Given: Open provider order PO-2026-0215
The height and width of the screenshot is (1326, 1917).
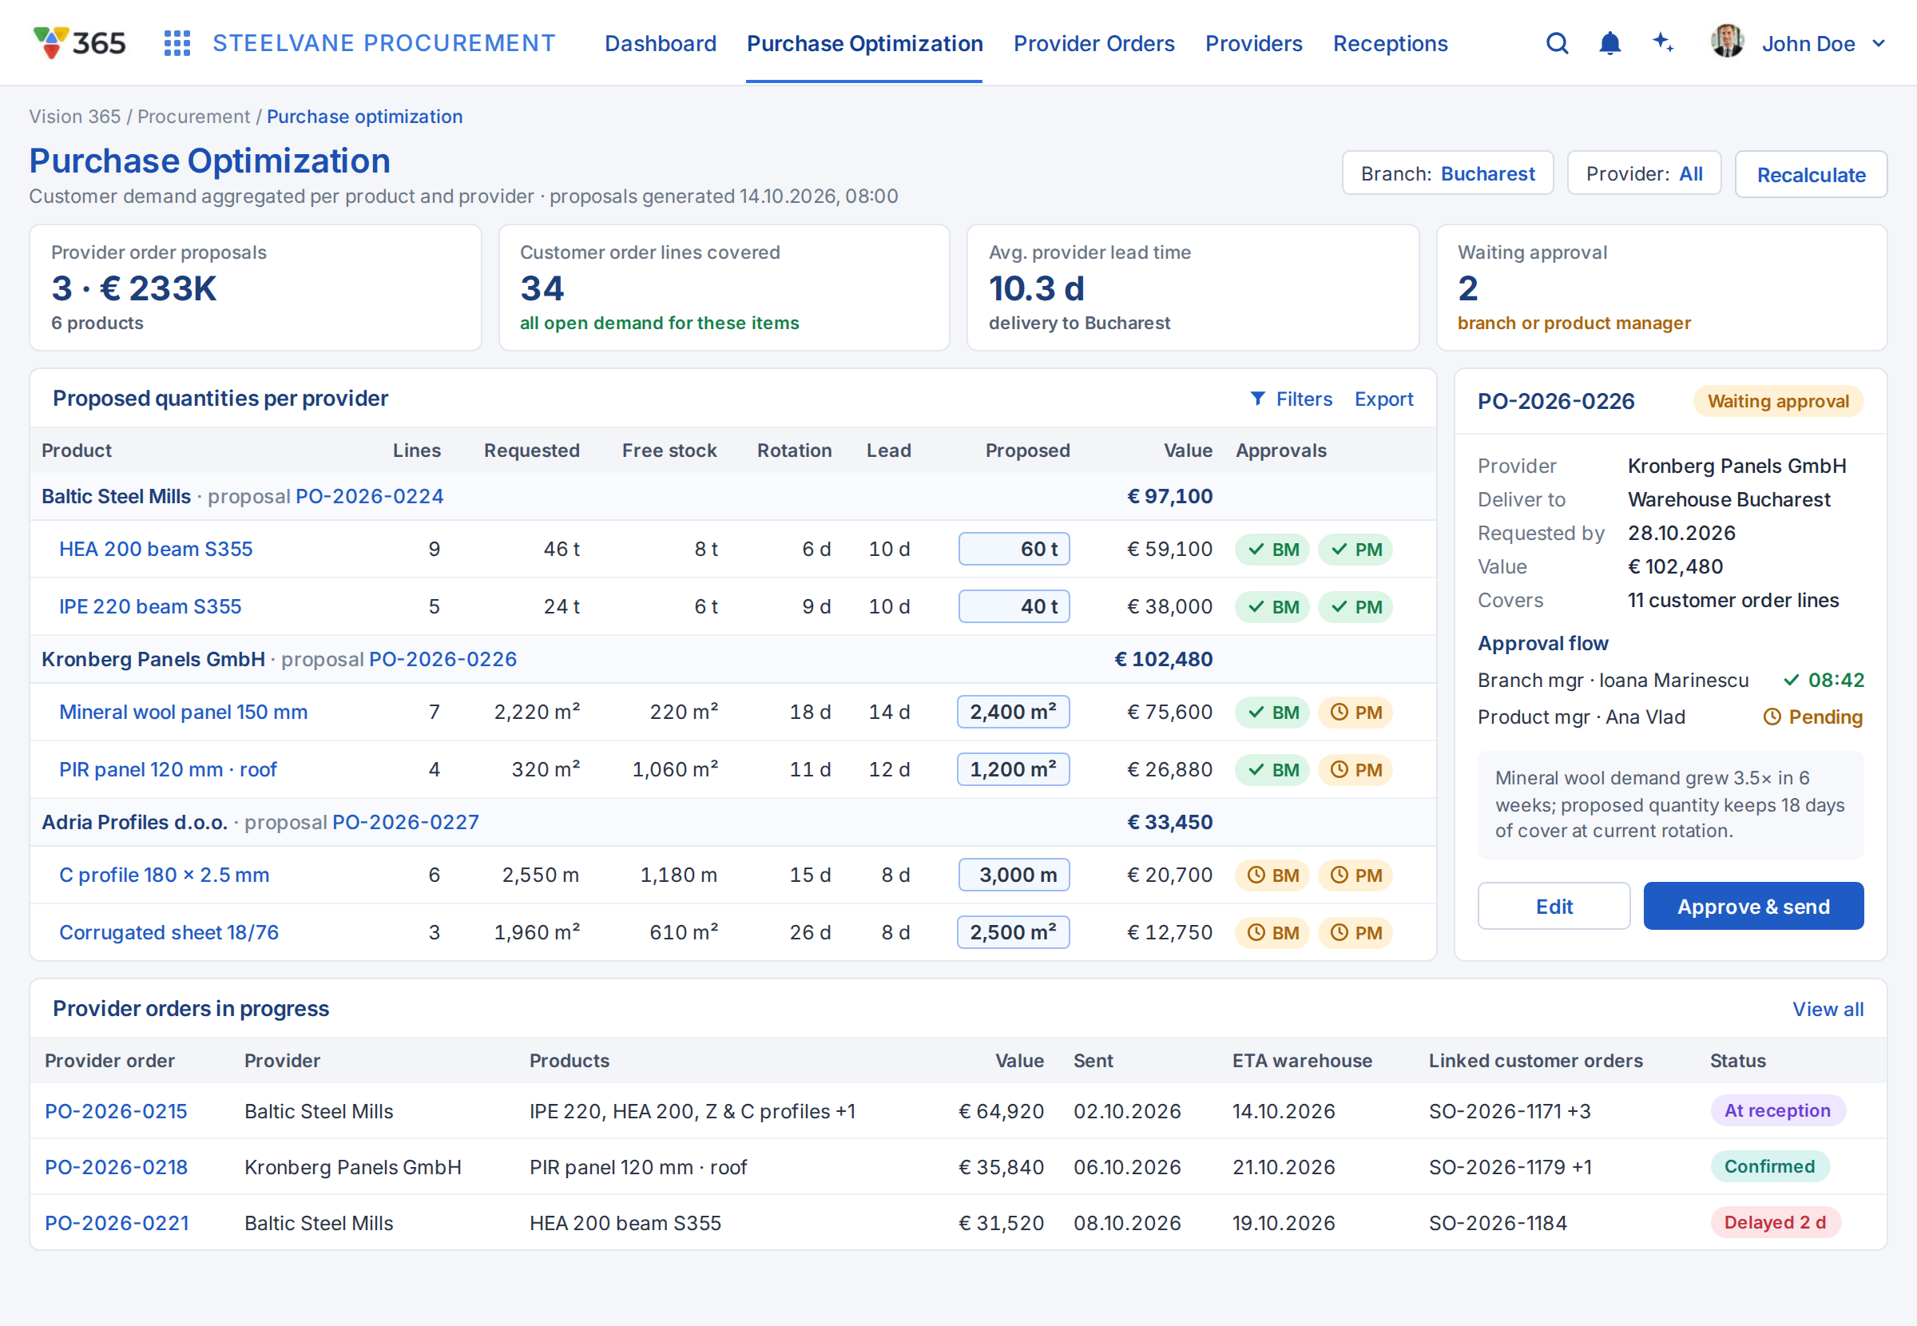Looking at the screenshot, I should click(117, 1112).
